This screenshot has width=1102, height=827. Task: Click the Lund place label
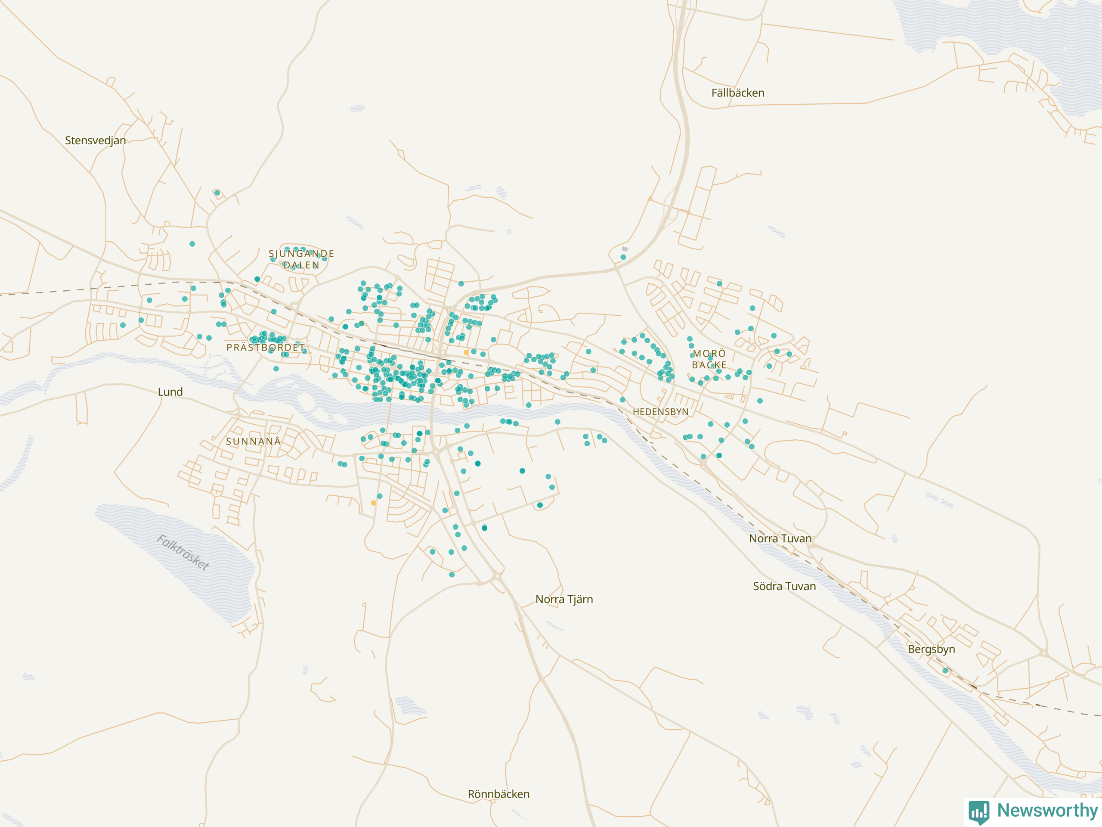click(x=170, y=392)
